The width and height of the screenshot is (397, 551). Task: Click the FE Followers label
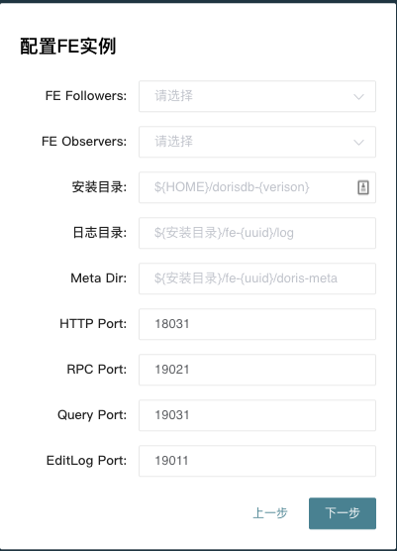(86, 96)
